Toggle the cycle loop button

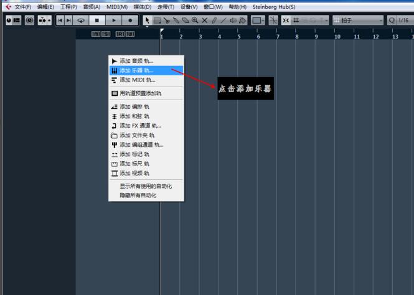[x=81, y=21]
